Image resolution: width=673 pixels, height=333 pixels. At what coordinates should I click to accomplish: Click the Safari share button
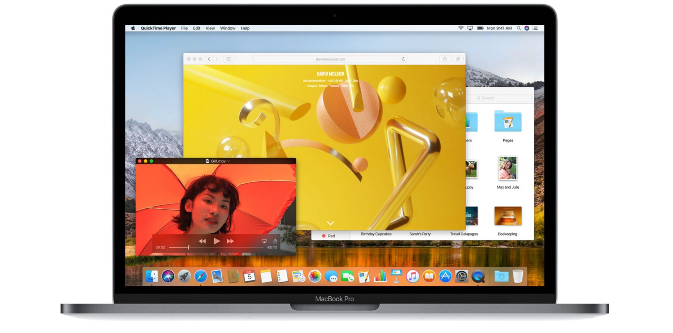445,59
